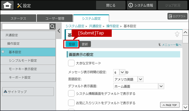Add page to favorites with star icon
Screen dimensions: 189x111
(177, 34)
